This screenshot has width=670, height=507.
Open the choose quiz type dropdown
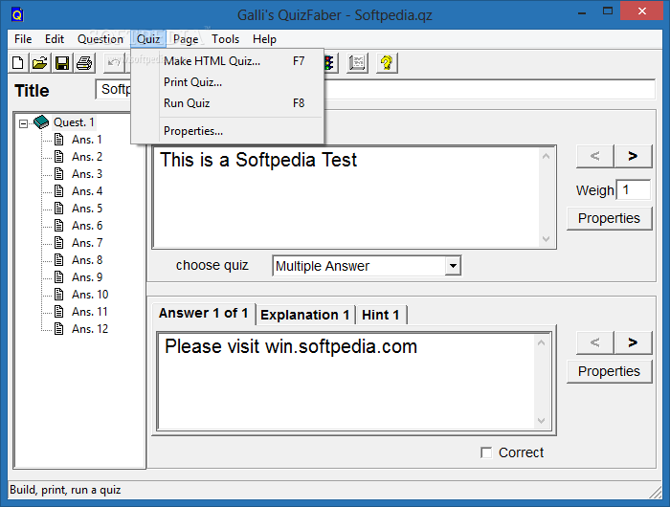click(x=453, y=266)
